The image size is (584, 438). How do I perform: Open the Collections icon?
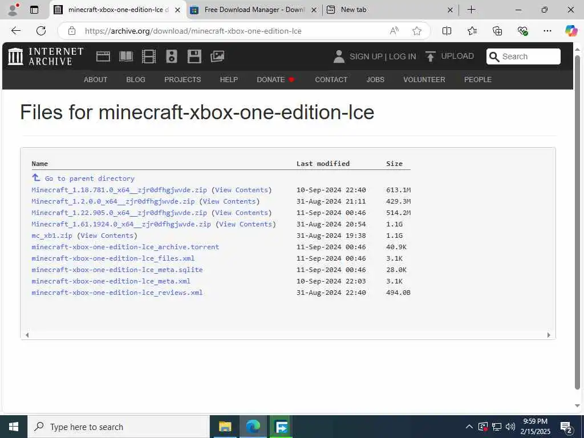pos(497,31)
